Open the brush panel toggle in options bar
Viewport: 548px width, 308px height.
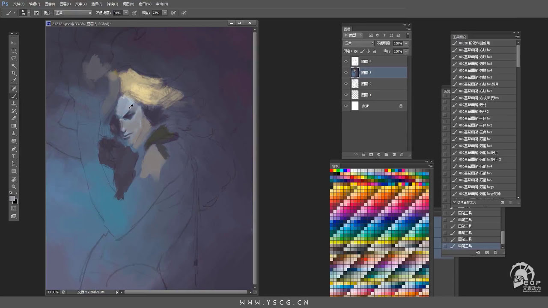(36, 13)
